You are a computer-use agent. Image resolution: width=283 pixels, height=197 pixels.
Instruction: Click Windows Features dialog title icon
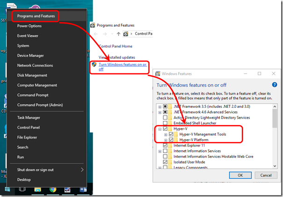tap(158, 74)
